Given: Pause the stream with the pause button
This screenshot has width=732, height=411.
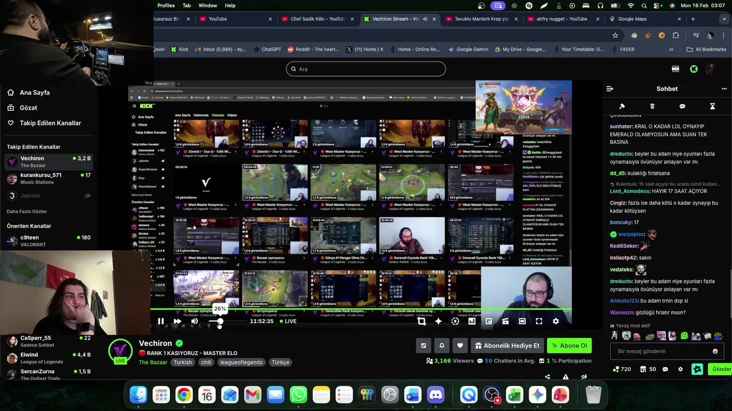Looking at the screenshot, I should click(x=161, y=321).
